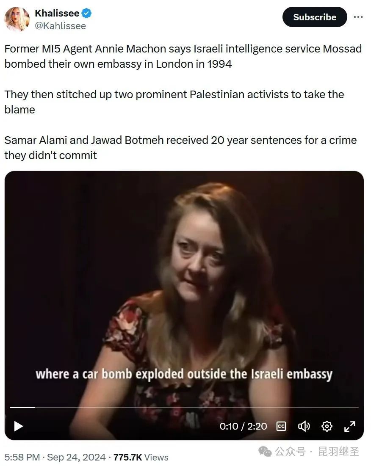Play the embedded video

pyautogui.click(x=19, y=426)
